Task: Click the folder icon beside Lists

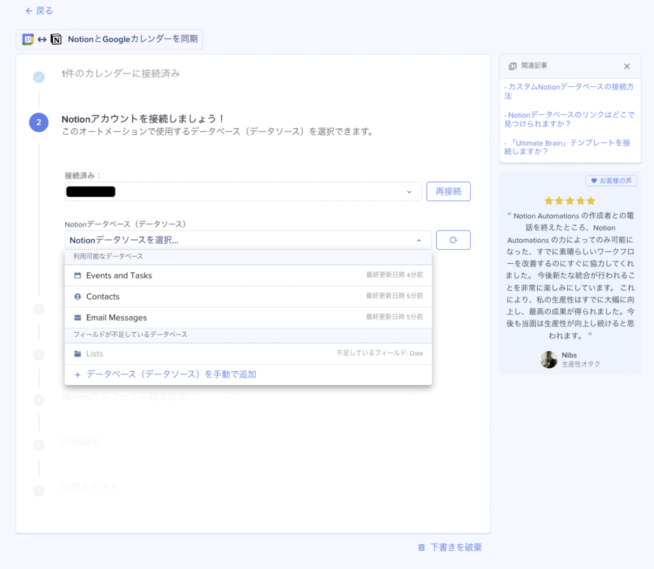Action: coord(77,353)
